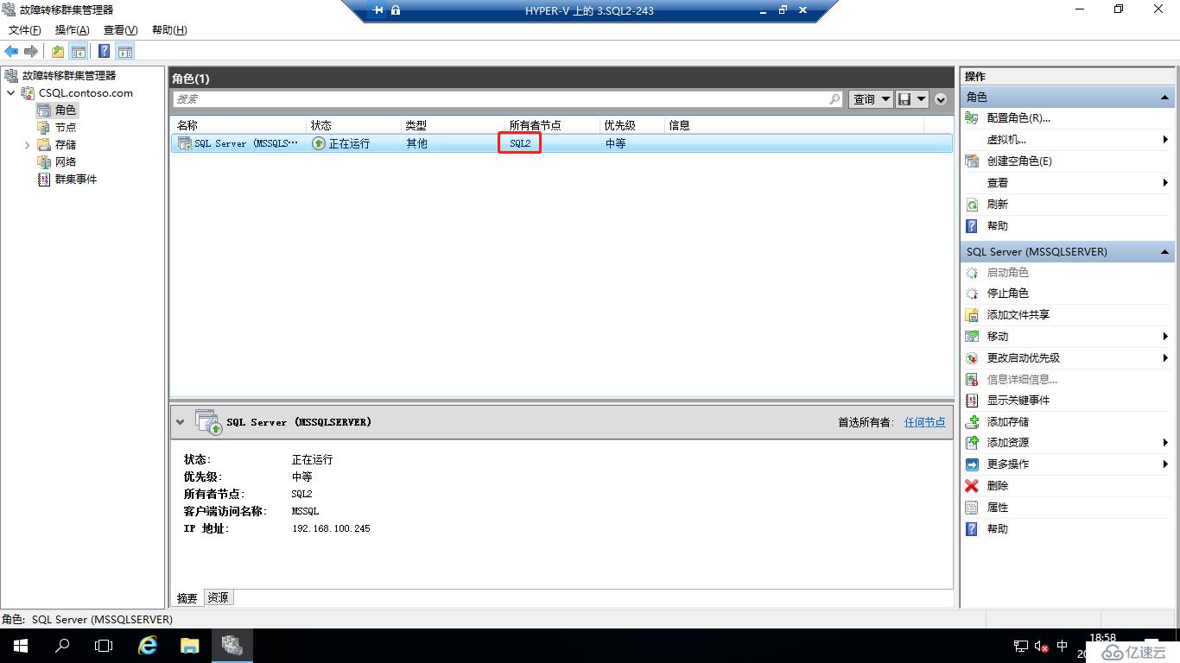This screenshot has width=1180, height=663.
Task: Expand the search options chevron button
Action: point(941,99)
